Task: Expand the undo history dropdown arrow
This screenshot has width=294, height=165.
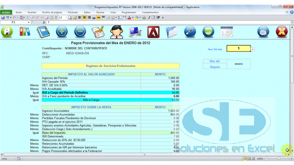Action: coord(10,18)
